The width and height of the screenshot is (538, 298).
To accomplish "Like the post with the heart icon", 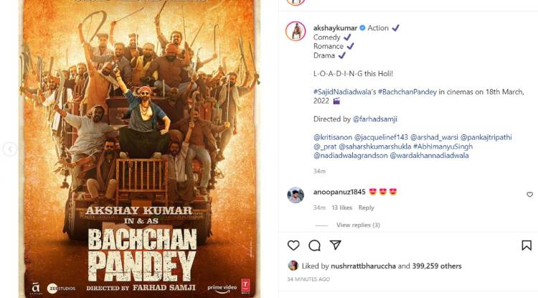I will [293, 245].
